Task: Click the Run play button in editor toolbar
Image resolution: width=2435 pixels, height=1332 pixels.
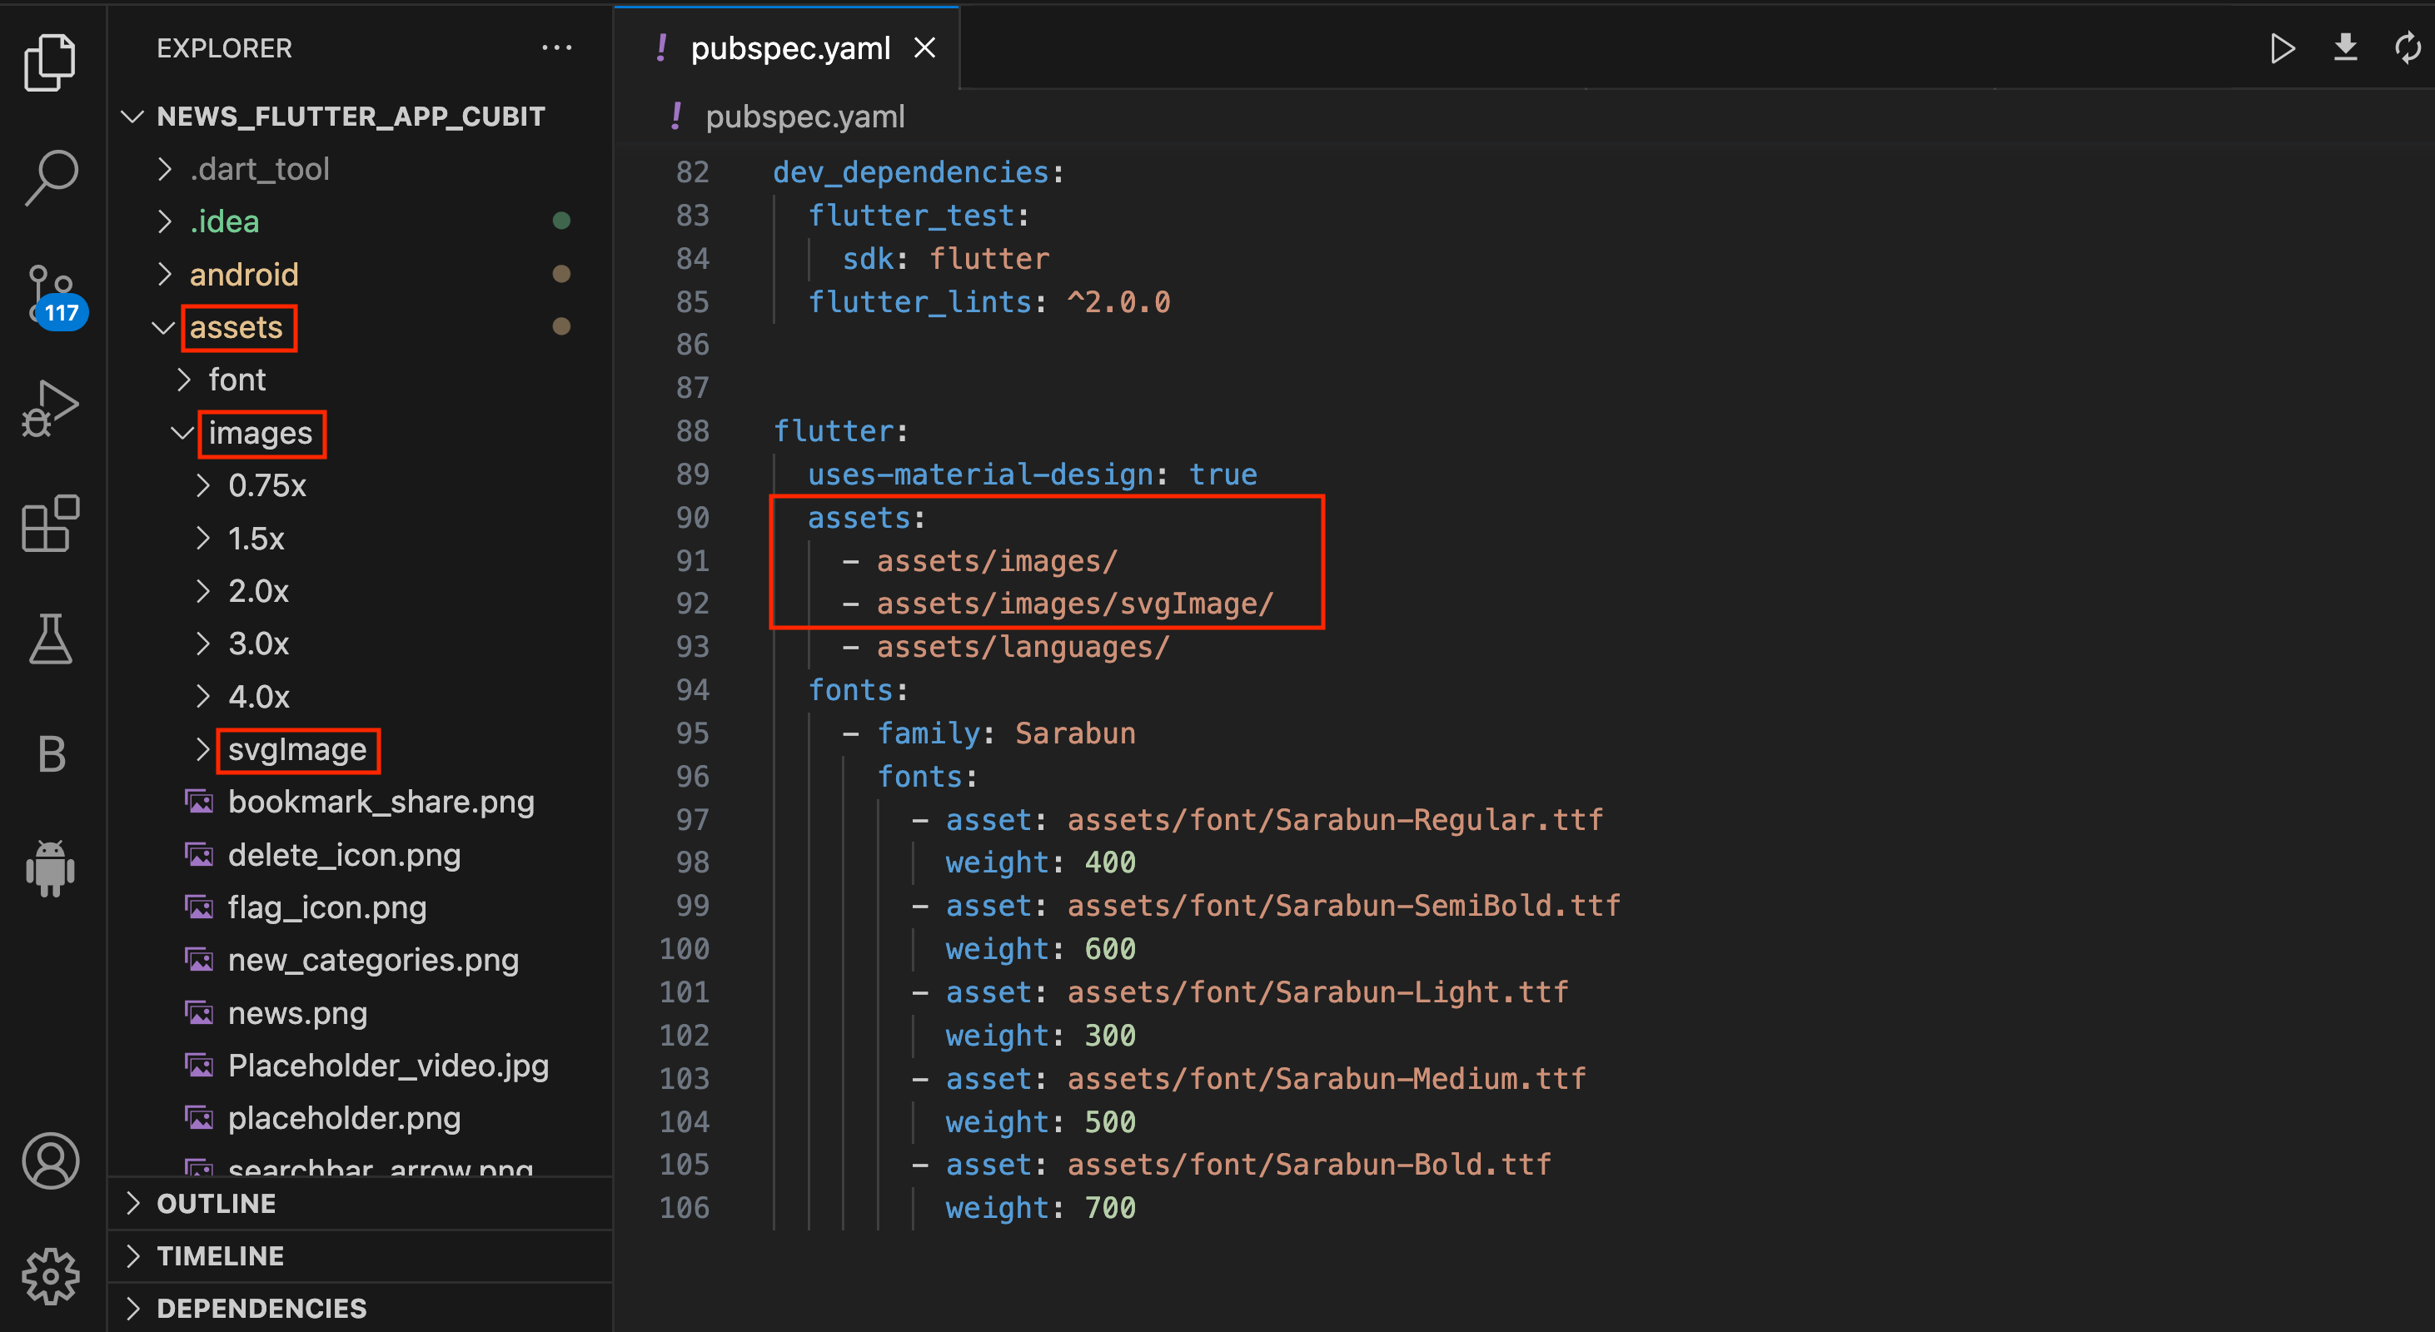Action: [x=2282, y=48]
